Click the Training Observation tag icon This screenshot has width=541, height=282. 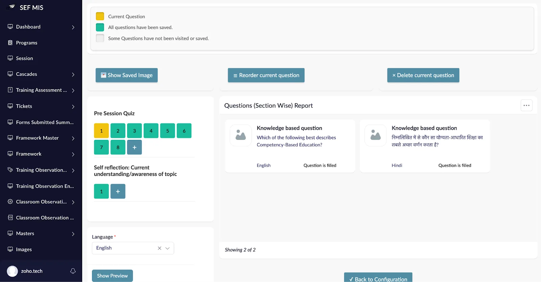(10, 170)
